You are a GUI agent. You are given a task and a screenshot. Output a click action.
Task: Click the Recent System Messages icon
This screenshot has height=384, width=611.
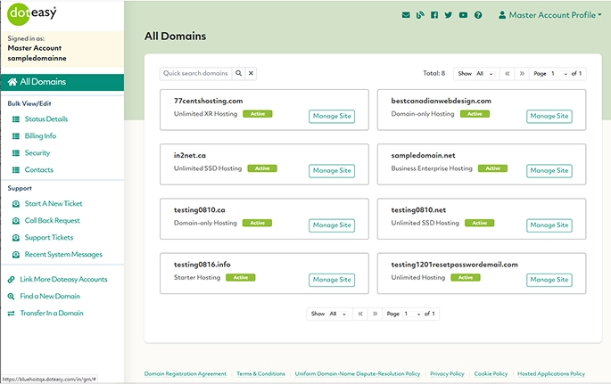point(16,255)
